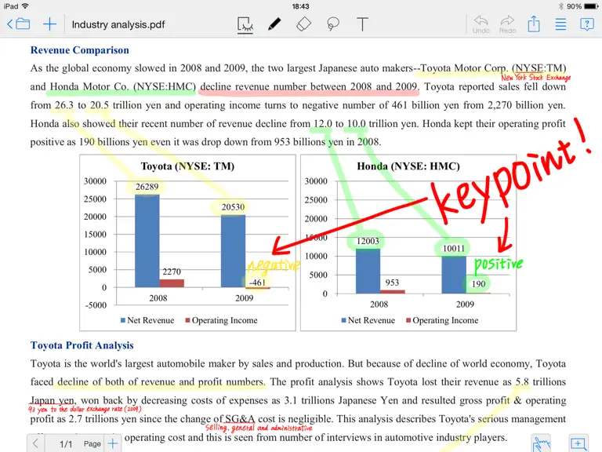Select the annotation view mode icon
Viewport: 602px width, 452px height.
click(245, 24)
